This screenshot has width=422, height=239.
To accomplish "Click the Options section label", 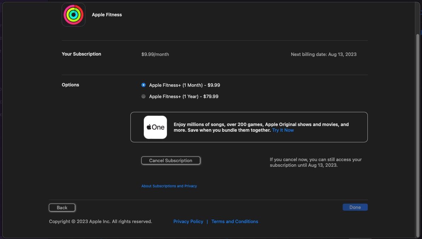I will (x=70, y=85).
